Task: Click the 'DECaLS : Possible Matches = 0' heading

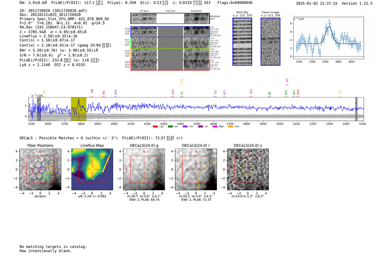Action: tap(69, 138)
